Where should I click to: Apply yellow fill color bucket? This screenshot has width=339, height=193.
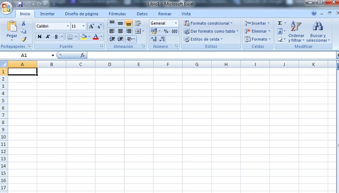pyautogui.click(x=84, y=37)
